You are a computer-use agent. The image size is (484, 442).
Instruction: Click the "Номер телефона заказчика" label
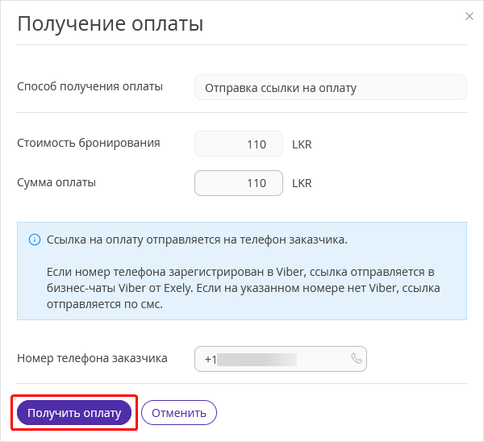(x=92, y=358)
